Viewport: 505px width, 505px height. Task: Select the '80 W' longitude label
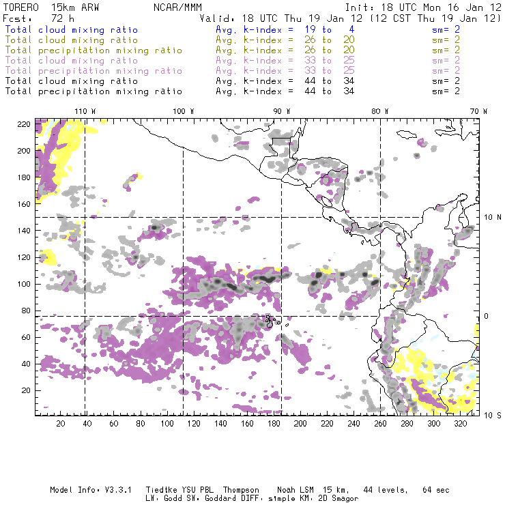pos(379,111)
